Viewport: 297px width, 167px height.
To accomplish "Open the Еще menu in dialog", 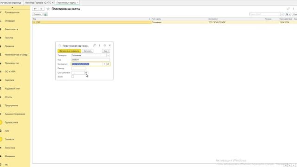I will coord(106,51).
